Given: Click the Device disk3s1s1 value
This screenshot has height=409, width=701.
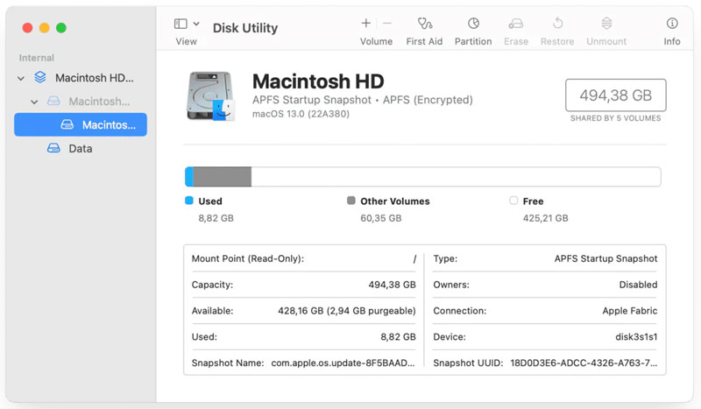Looking at the screenshot, I should (636, 336).
